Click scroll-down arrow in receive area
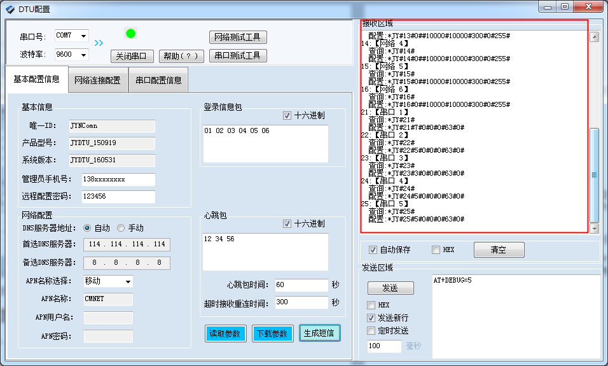 click(x=595, y=229)
